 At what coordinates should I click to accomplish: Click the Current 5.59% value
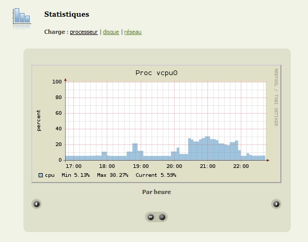point(156,175)
